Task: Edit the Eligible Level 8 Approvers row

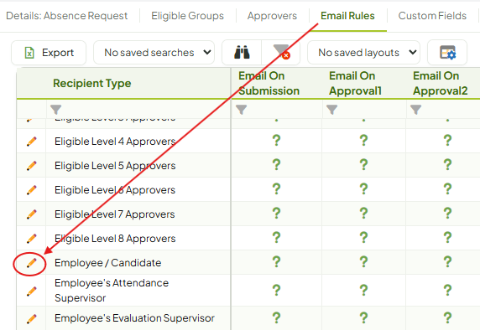Action: (x=32, y=239)
